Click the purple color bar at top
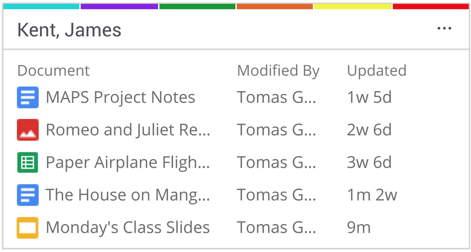471x252 pixels. coord(119,6)
